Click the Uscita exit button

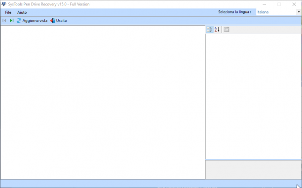point(58,20)
